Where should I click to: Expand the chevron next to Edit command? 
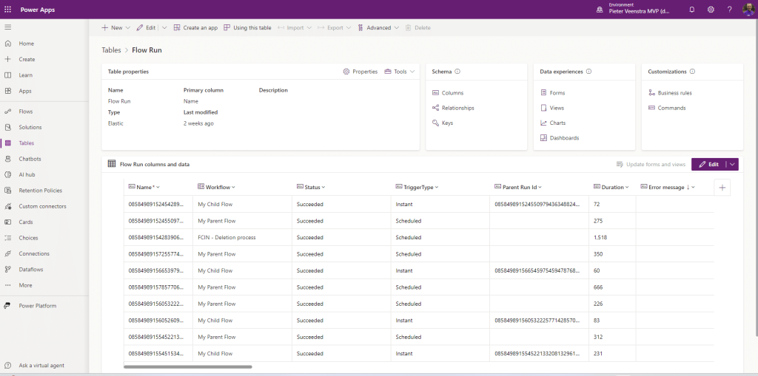(164, 27)
